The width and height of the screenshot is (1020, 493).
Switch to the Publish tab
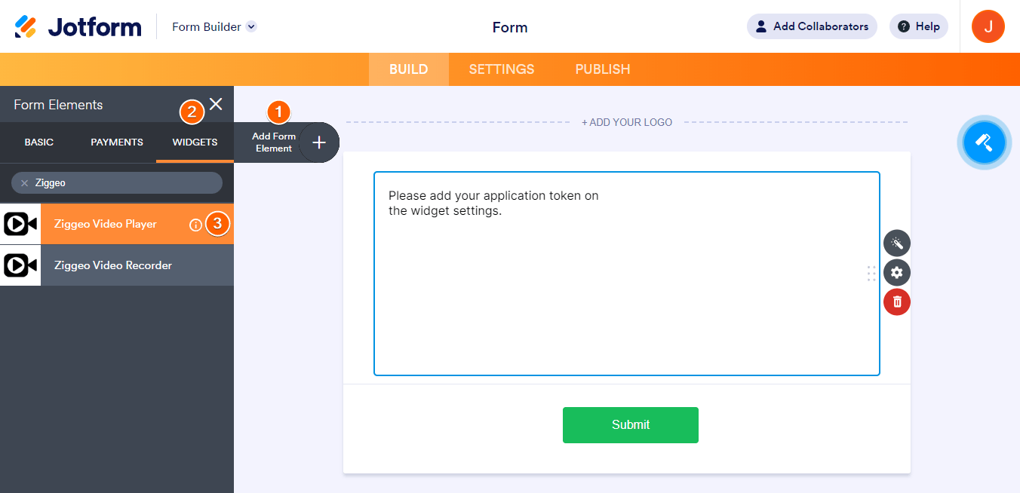tap(603, 69)
